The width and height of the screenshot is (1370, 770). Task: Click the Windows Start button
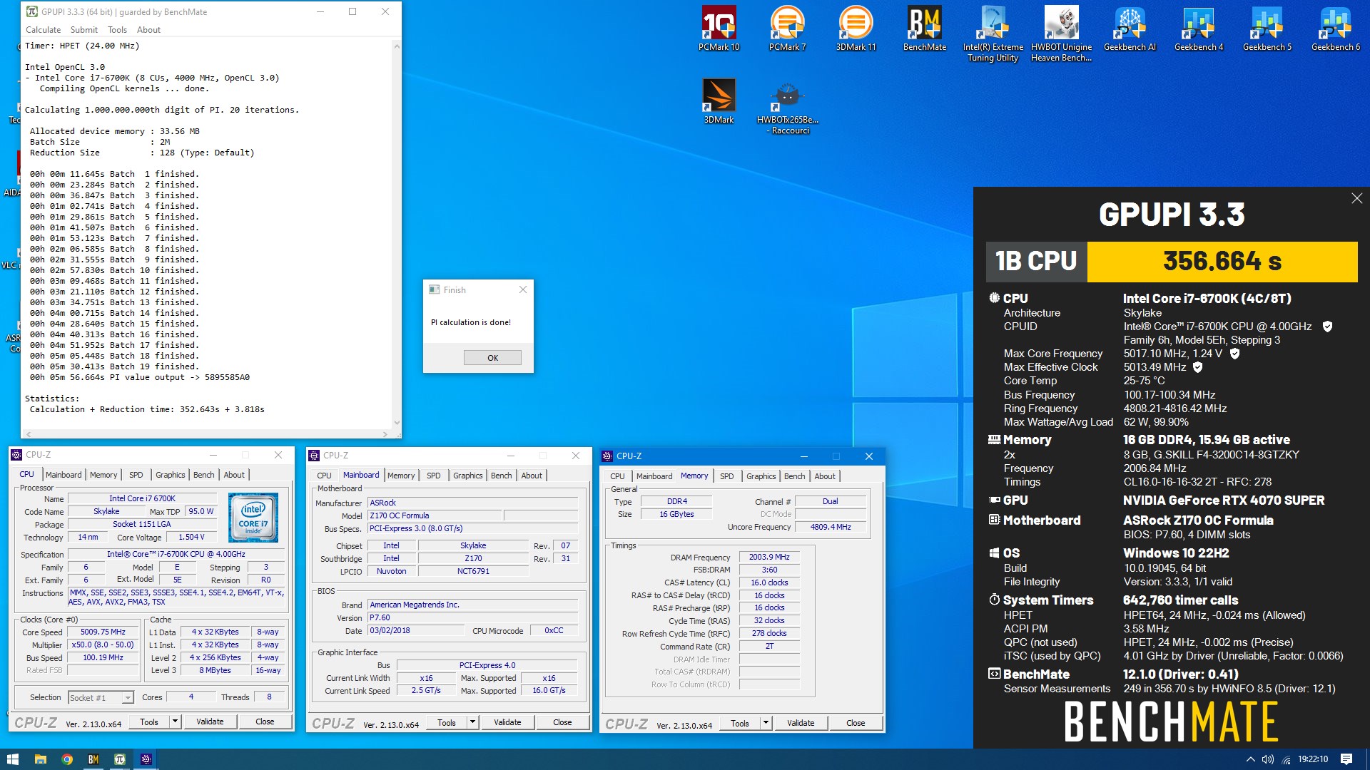pos(12,759)
